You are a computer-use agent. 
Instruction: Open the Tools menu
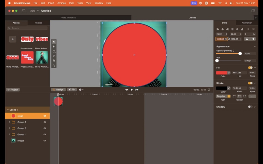tap(80, 3)
